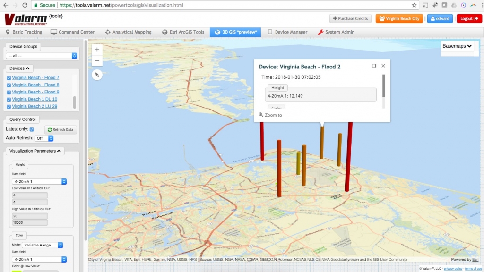
Task: Expand the Basemaps dropdown
Action: [x=457, y=46]
